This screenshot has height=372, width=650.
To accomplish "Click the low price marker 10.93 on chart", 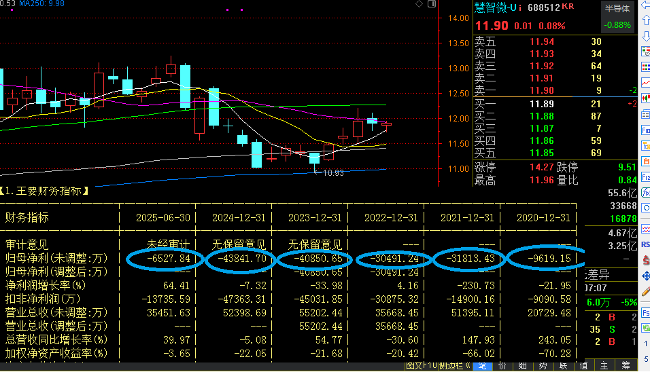I will (x=333, y=173).
